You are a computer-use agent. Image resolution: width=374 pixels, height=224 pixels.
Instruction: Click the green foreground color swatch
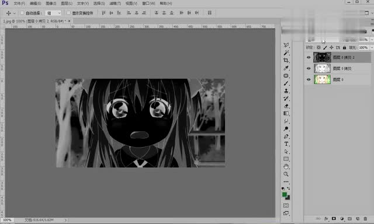point(285,195)
